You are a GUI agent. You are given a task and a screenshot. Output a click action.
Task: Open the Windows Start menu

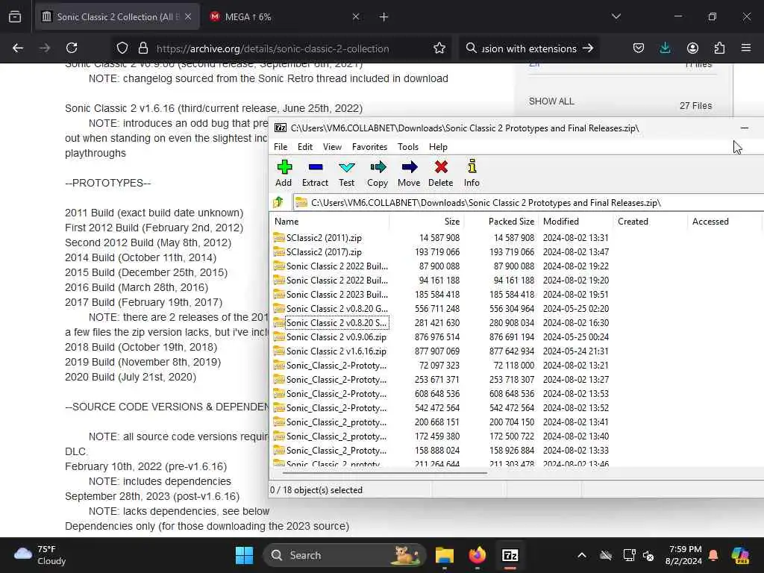[244, 555]
